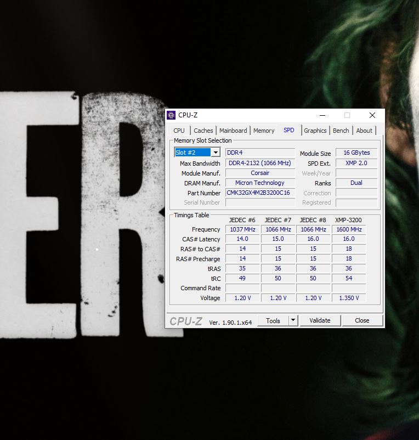Click the JEDEC #6 RAS# Precharge value

click(x=242, y=258)
